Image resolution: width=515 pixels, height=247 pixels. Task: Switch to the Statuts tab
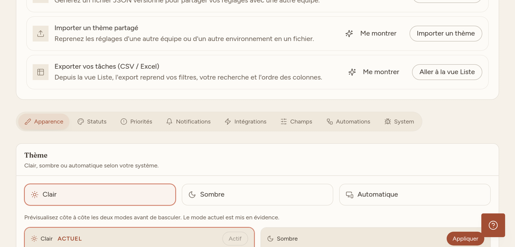click(92, 122)
